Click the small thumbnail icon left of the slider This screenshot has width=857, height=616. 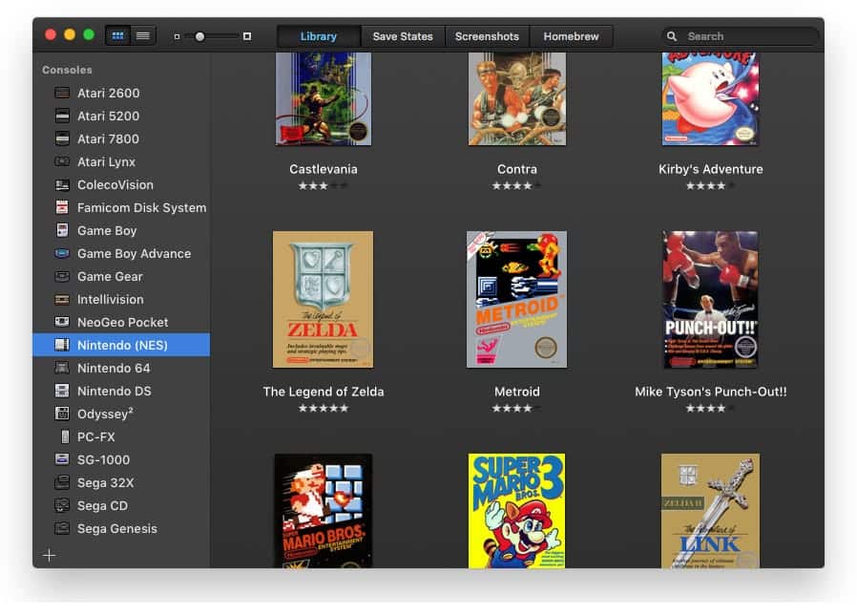(x=177, y=35)
